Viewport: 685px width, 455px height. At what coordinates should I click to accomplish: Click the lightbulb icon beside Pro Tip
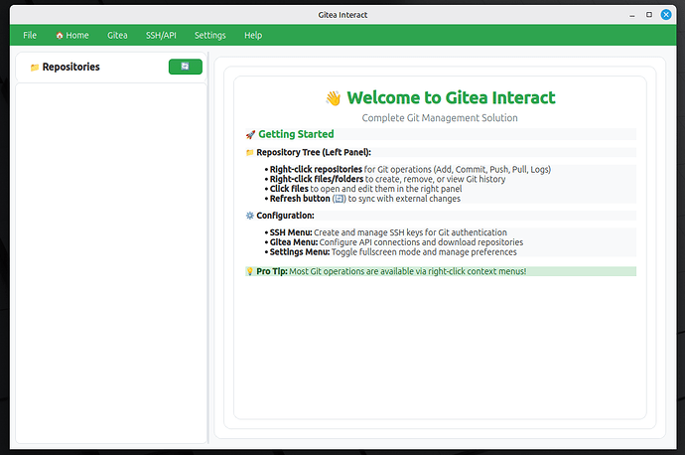[250, 271]
